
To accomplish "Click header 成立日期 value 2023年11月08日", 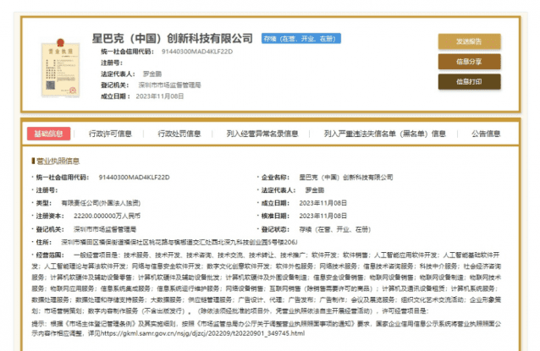I will coord(160,96).
